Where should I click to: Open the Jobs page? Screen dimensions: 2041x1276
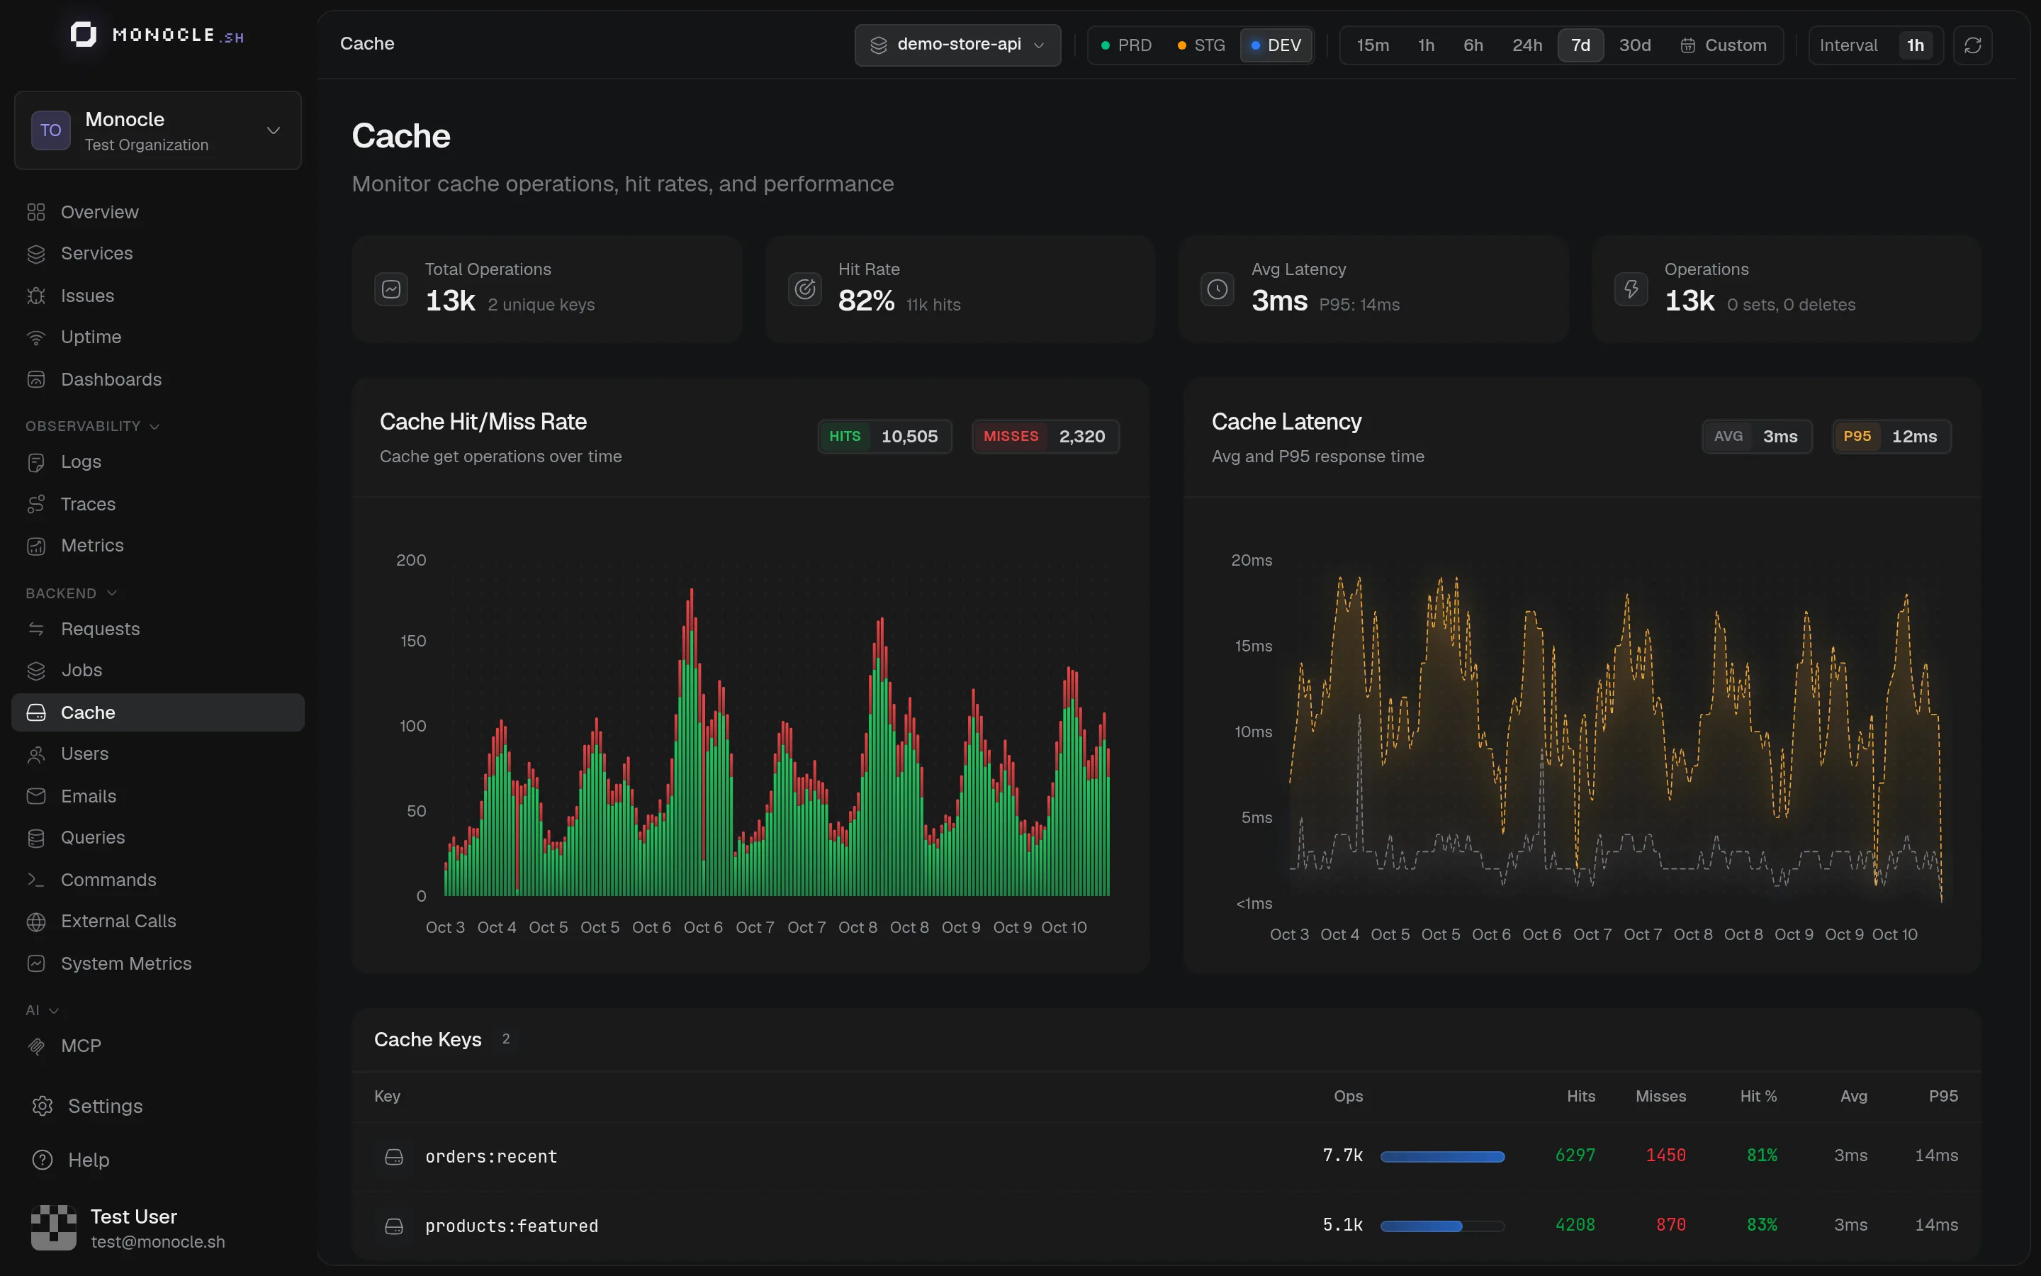tap(158, 670)
